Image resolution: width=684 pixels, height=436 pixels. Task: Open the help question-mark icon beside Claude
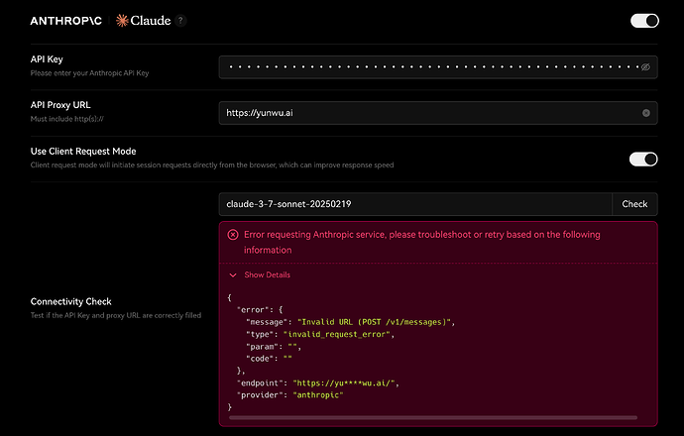tap(180, 20)
